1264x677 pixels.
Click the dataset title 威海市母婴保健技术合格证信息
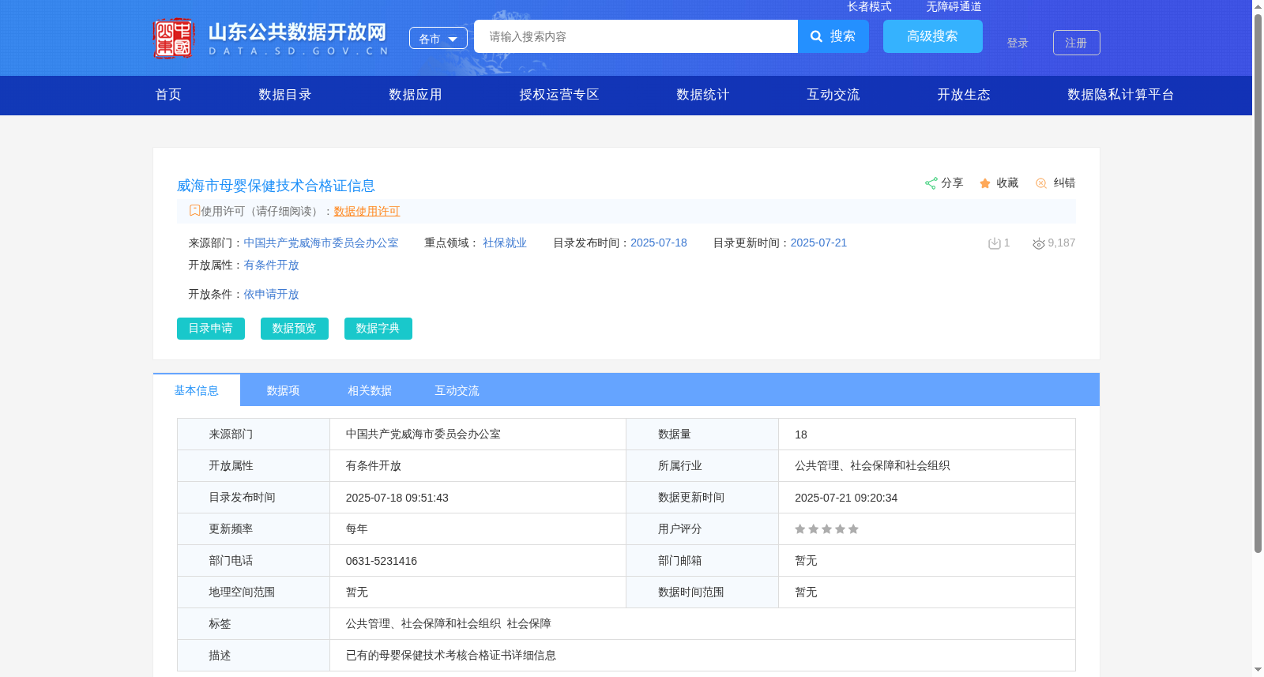276,186
